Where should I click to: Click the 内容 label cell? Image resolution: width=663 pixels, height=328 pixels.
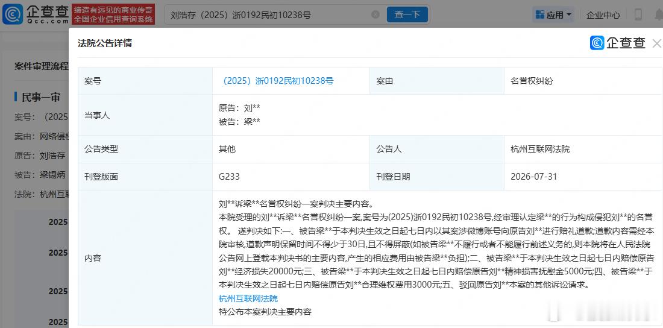point(145,257)
